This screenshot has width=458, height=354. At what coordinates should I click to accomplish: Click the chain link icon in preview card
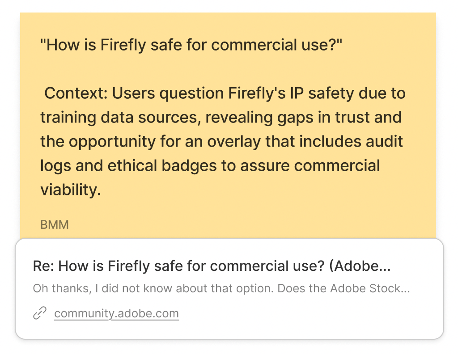click(40, 314)
